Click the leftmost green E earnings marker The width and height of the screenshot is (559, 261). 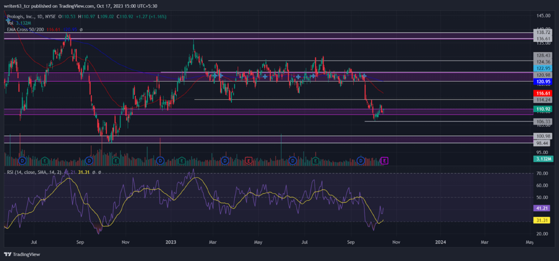(x=45, y=161)
